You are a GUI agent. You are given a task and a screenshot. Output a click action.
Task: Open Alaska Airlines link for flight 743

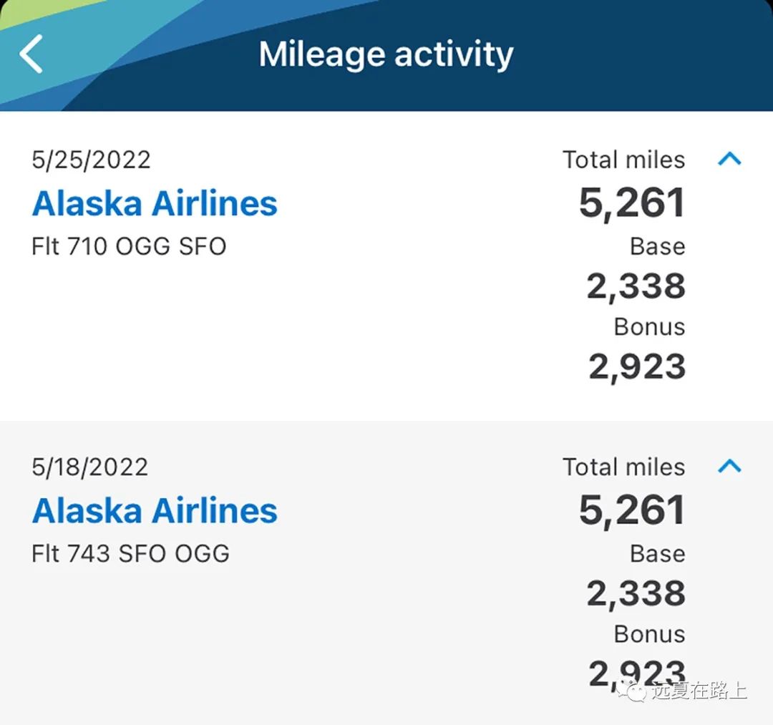pyautogui.click(x=155, y=510)
